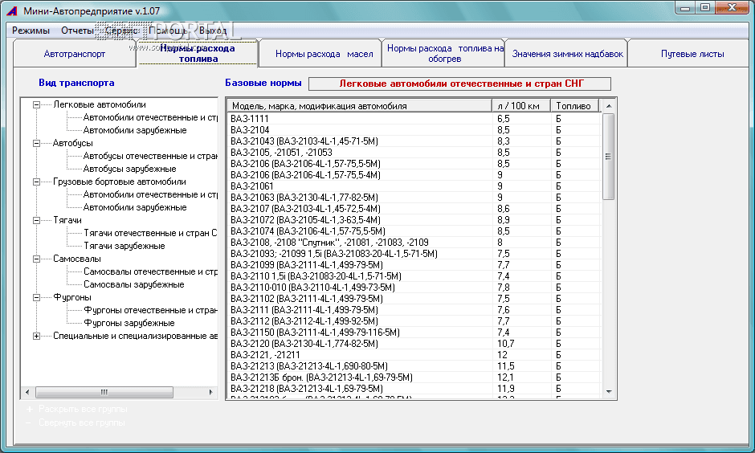Select ВАЗ-2110-010 row
Image resolution: width=755 pixels, height=453 pixels.
(414, 288)
